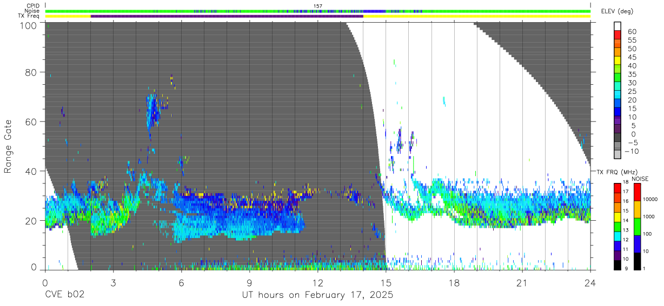
Task: Click the 12 tick on the UT hours axis
Action: click(317, 283)
